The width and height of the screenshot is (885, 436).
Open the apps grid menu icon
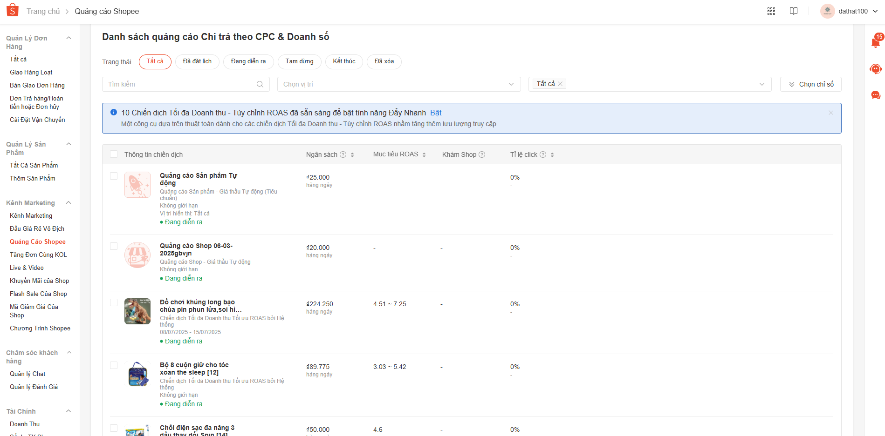pyautogui.click(x=771, y=11)
